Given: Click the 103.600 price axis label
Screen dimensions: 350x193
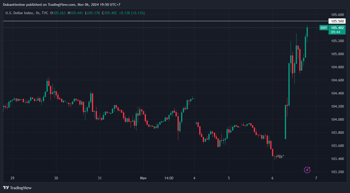Looking at the screenshot, I should (337, 146).
